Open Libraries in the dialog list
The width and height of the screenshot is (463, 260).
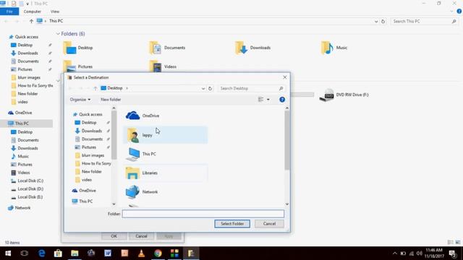pos(166,173)
